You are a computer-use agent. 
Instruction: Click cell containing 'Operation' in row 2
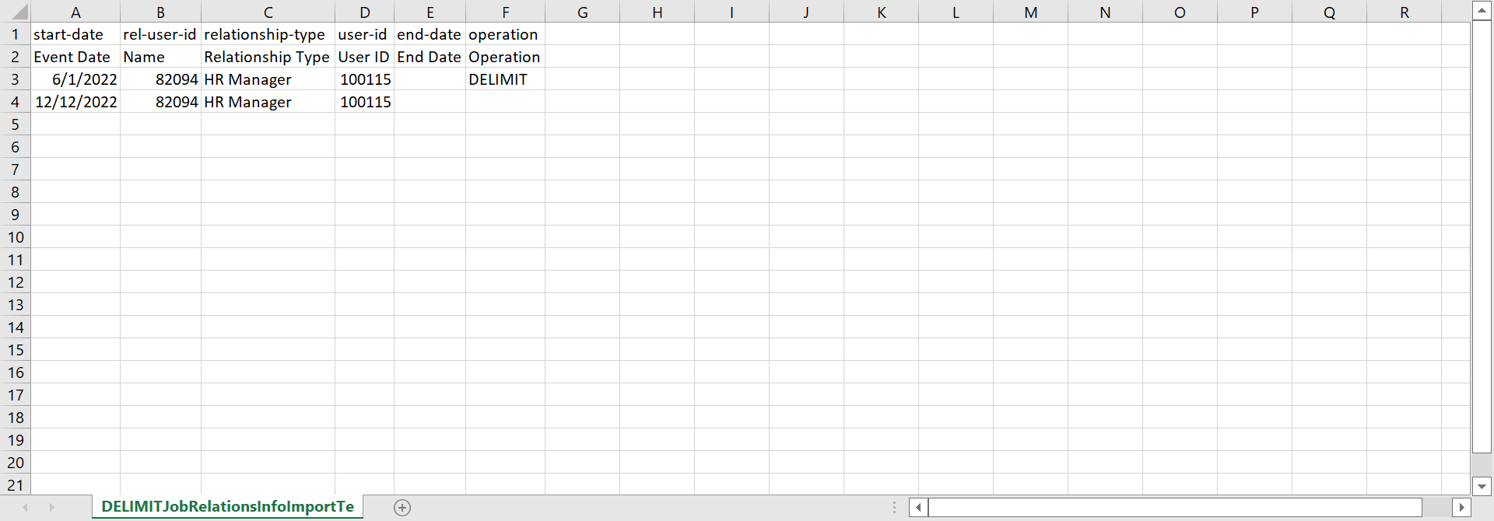505,57
